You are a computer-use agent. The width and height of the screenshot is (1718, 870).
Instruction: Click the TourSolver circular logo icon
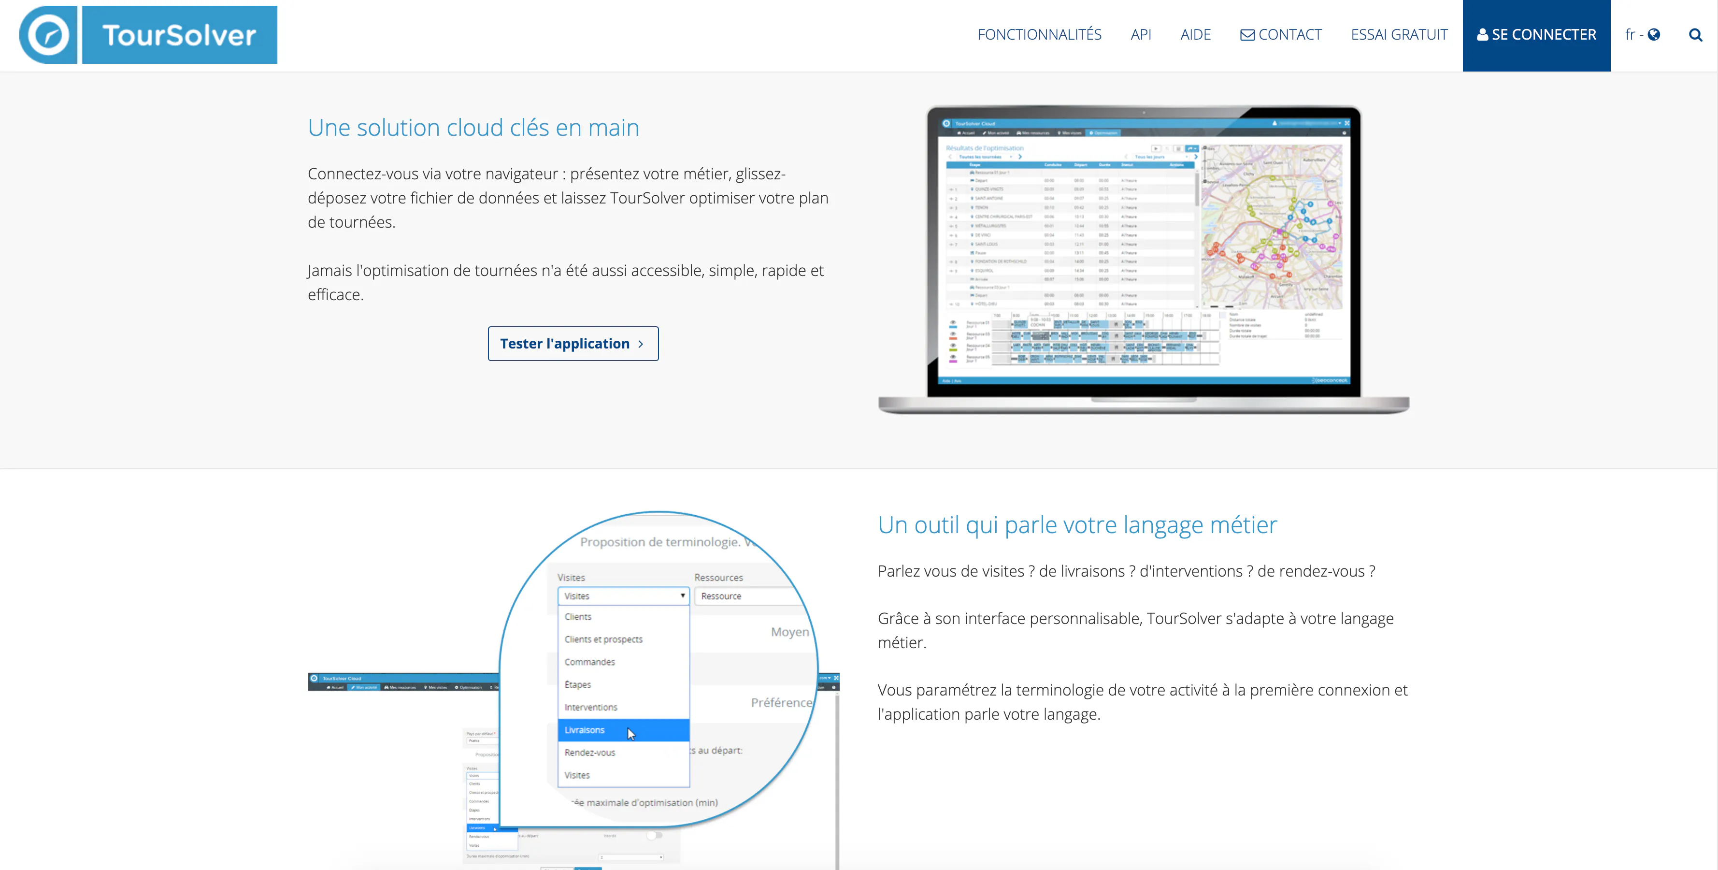click(48, 35)
